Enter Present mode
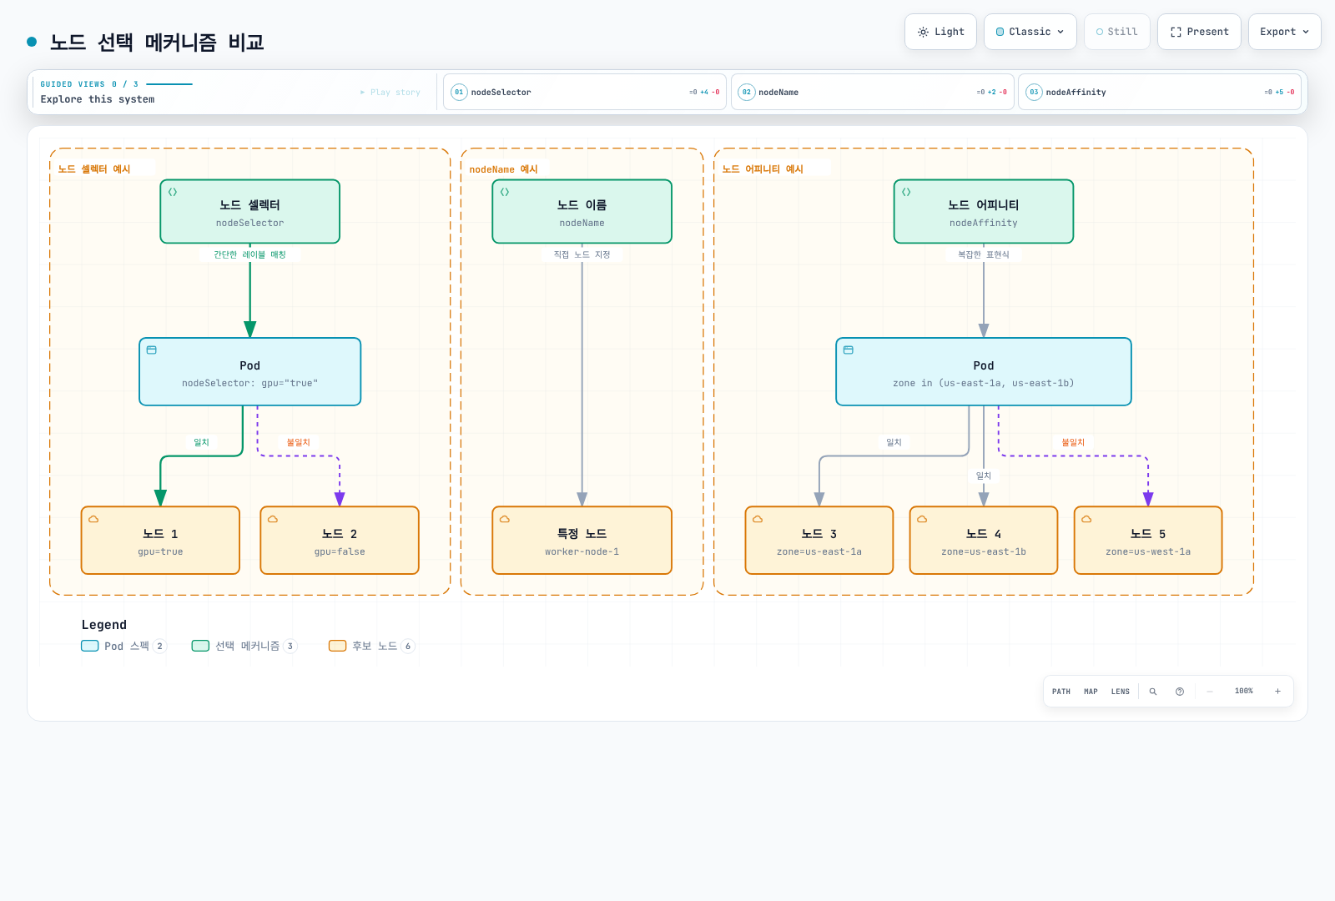Screen dimensions: 1335x901 coord(1199,32)
